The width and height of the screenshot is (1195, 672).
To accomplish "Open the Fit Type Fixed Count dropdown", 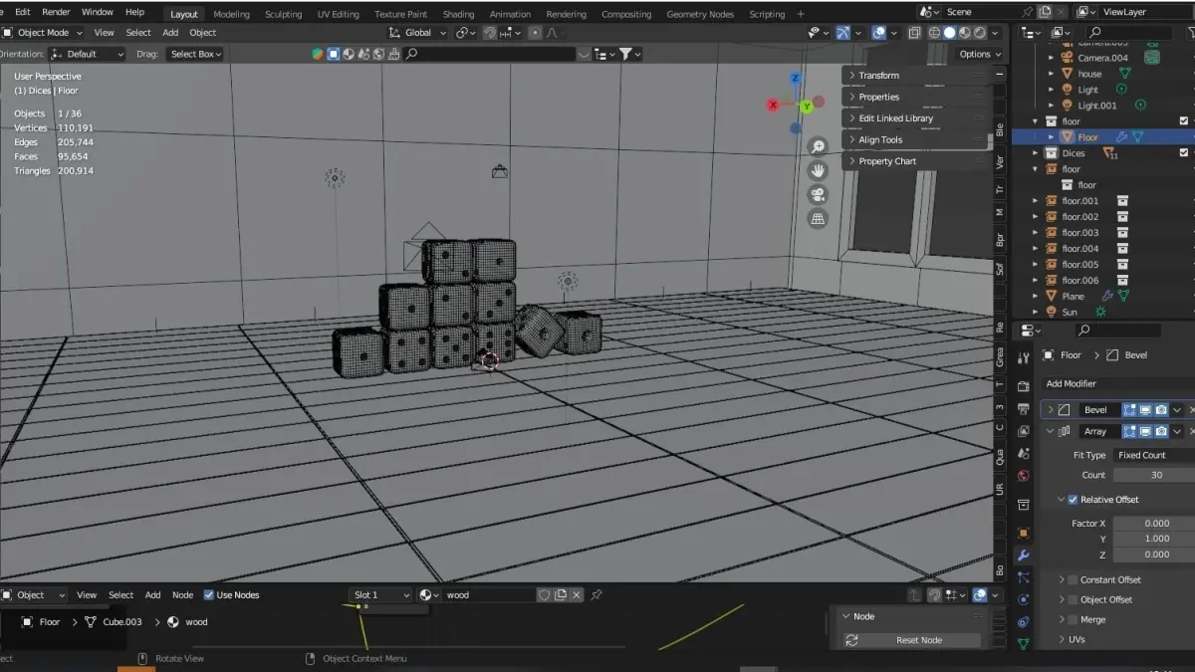I will coord(1153,455).
